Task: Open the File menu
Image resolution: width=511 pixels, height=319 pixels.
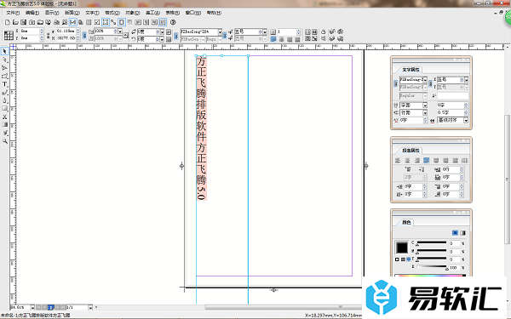Action: click(13, 13)
